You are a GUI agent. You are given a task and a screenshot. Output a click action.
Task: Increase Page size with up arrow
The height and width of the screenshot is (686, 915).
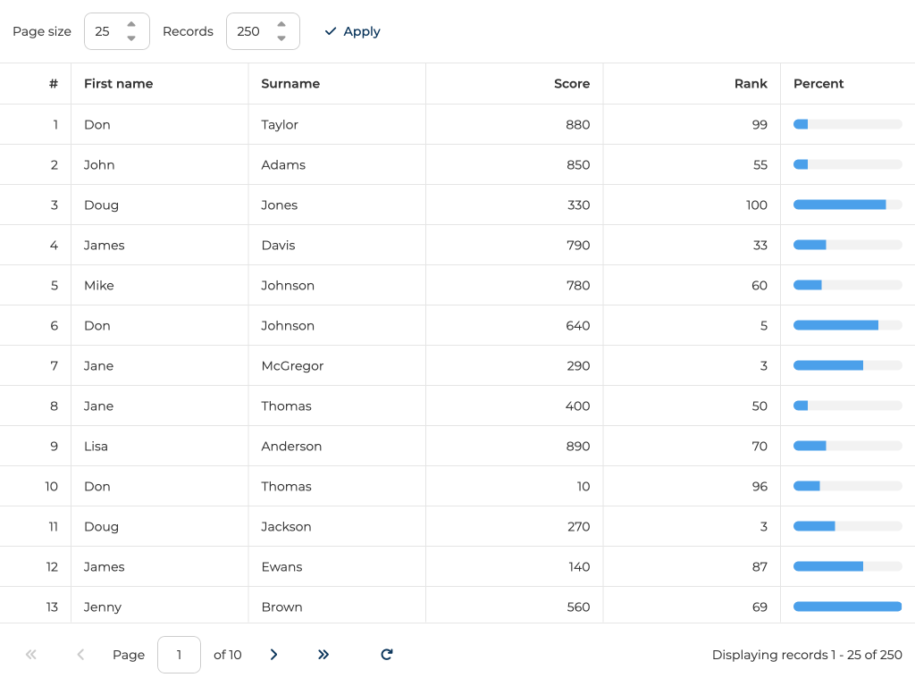click(131, 25)
